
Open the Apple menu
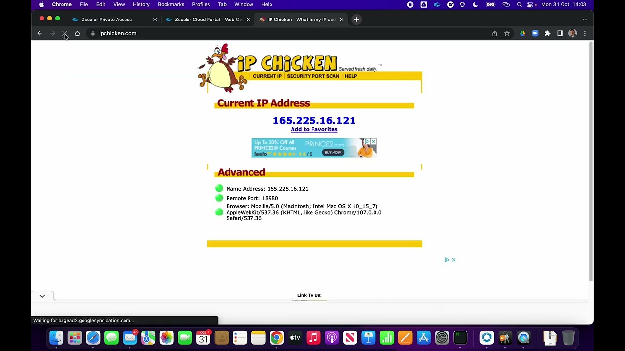click(42, 4)
